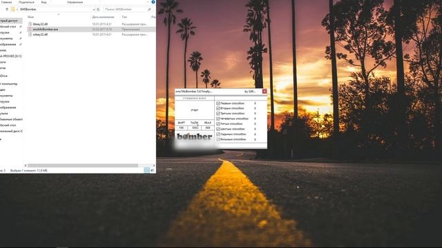
Task: Switch to large icons view in status bar
Action: tap(153, 170)
